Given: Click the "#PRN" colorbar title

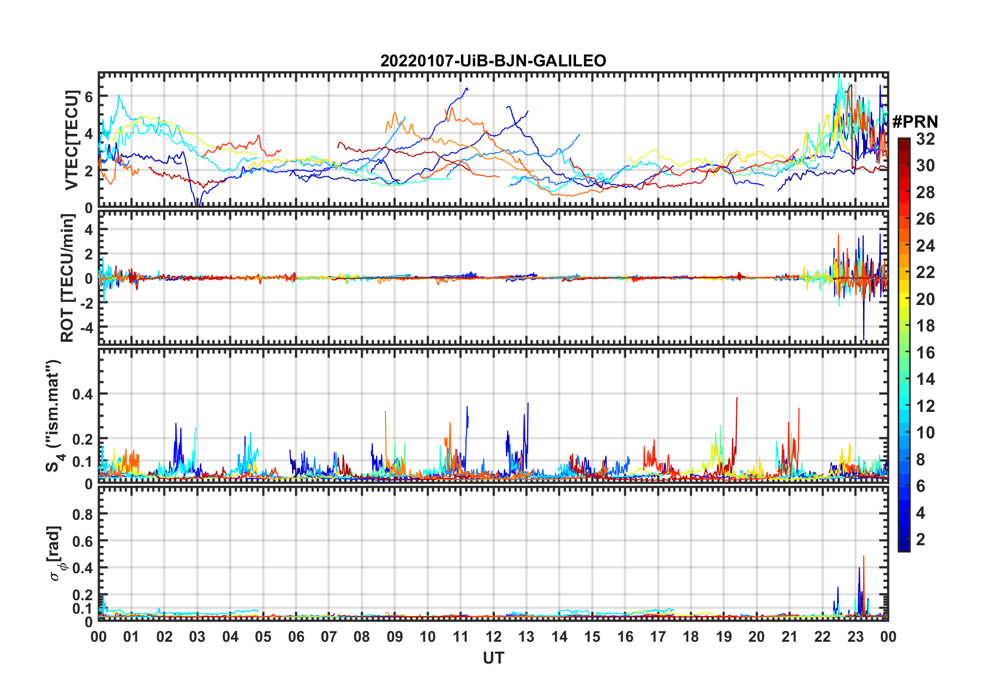Looking at the screenshot, I should (915, 122).
